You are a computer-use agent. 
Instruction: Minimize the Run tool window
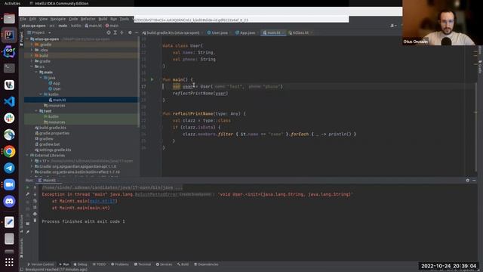click(475, 181)
